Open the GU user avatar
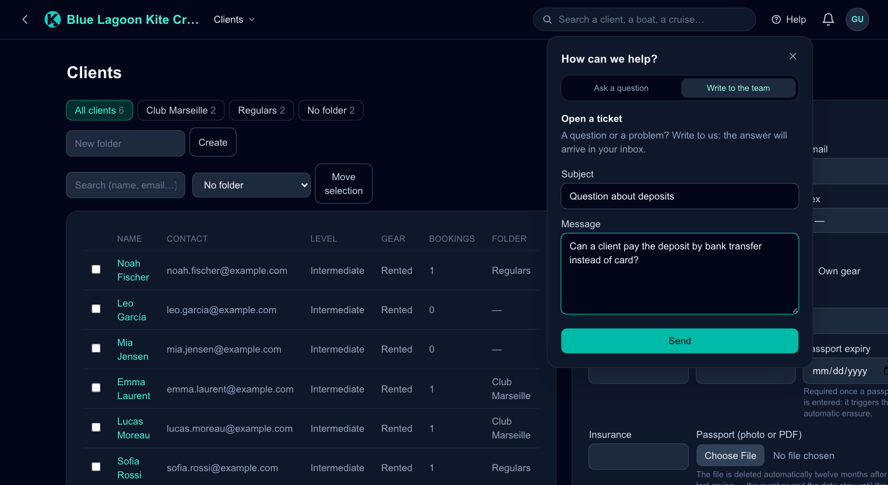 [x=857, y=19]
